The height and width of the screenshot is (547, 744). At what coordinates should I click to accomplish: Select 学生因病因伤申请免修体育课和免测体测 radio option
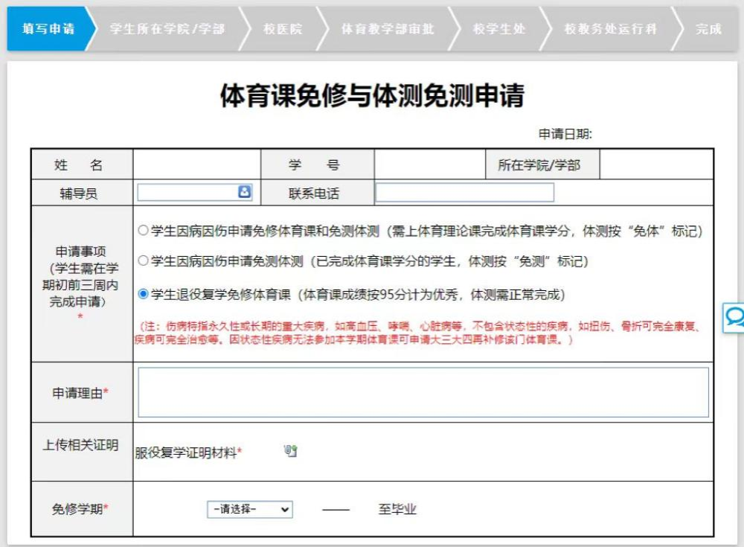pyautogui.click(x=143, y=231)
